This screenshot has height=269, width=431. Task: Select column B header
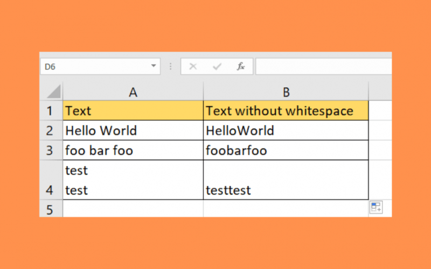point(286,91)
